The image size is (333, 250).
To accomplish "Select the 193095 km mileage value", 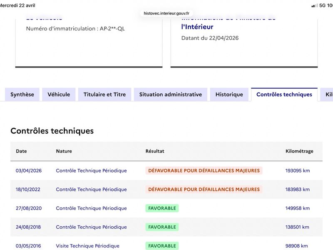I will click(x=298, y=170).
